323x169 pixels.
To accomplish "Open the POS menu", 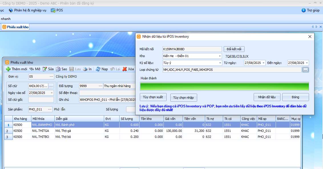I will pos(57,10).
